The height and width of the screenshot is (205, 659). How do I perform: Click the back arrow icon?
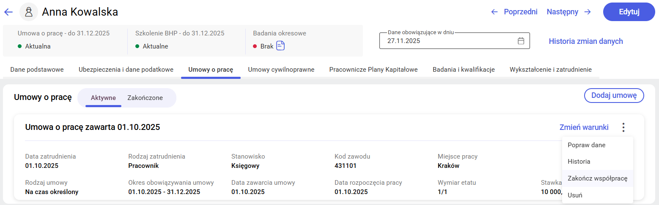(x=8, y=12)
